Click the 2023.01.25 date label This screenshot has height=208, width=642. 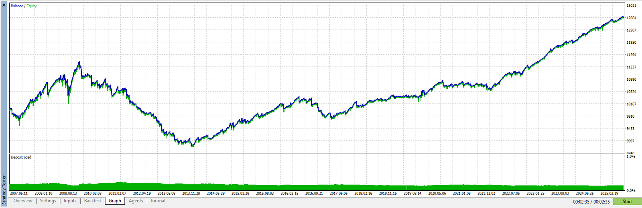(536, 193)
